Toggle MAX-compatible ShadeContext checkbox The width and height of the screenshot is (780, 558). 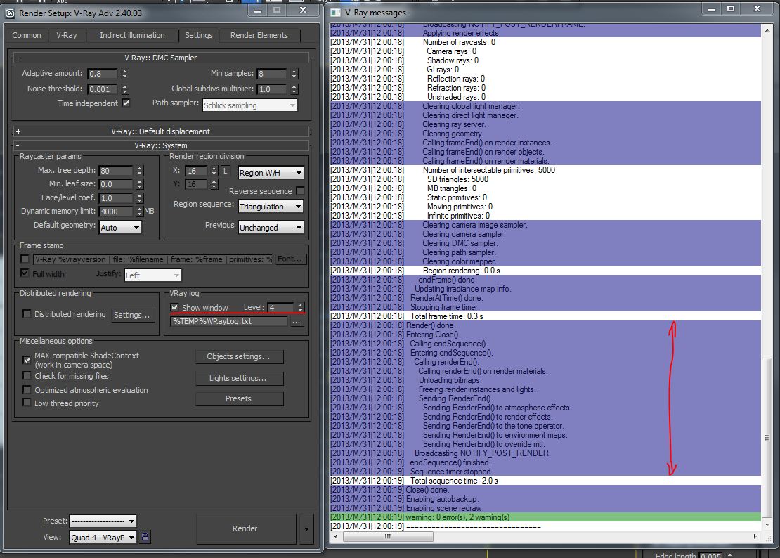(27, 359)
